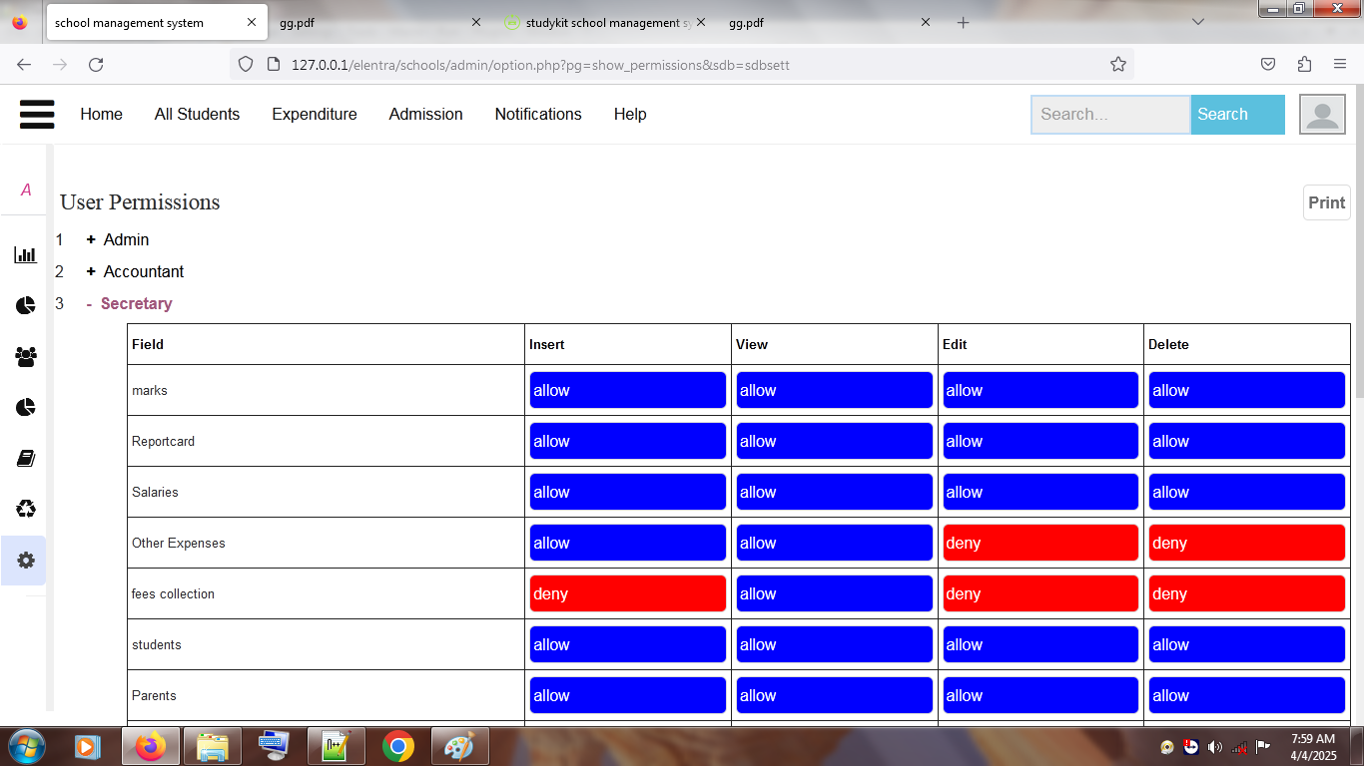Click the user profile avatar icon
Image resolution: width=1364 pixels, height=766 pixels.
tap(1321, 114)
